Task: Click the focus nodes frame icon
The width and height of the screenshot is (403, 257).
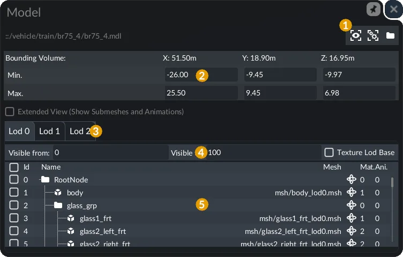Action: point(373,35)
